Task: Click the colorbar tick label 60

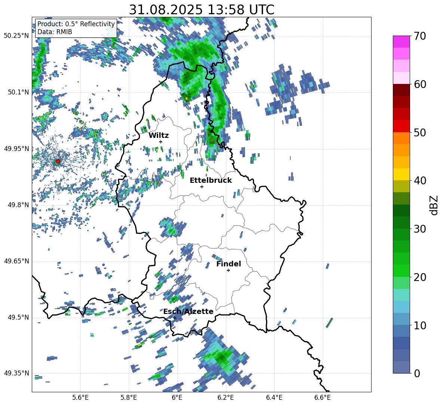Action: (x=420, y=84)
